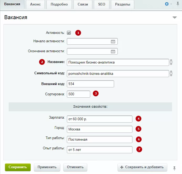This screenshot has width=182, height=174.
Task: Click the green Сохранить button
Action: (x=18, y=167)
